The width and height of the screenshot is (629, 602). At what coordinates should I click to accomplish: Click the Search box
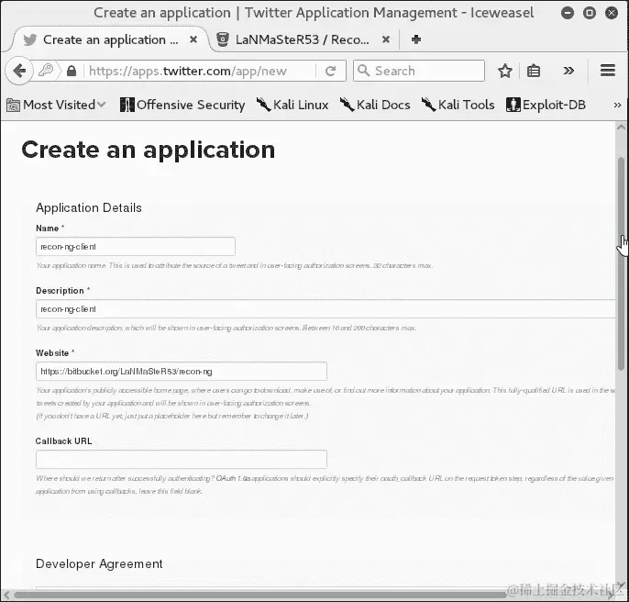pyautogui.click(x=419, y=71)
